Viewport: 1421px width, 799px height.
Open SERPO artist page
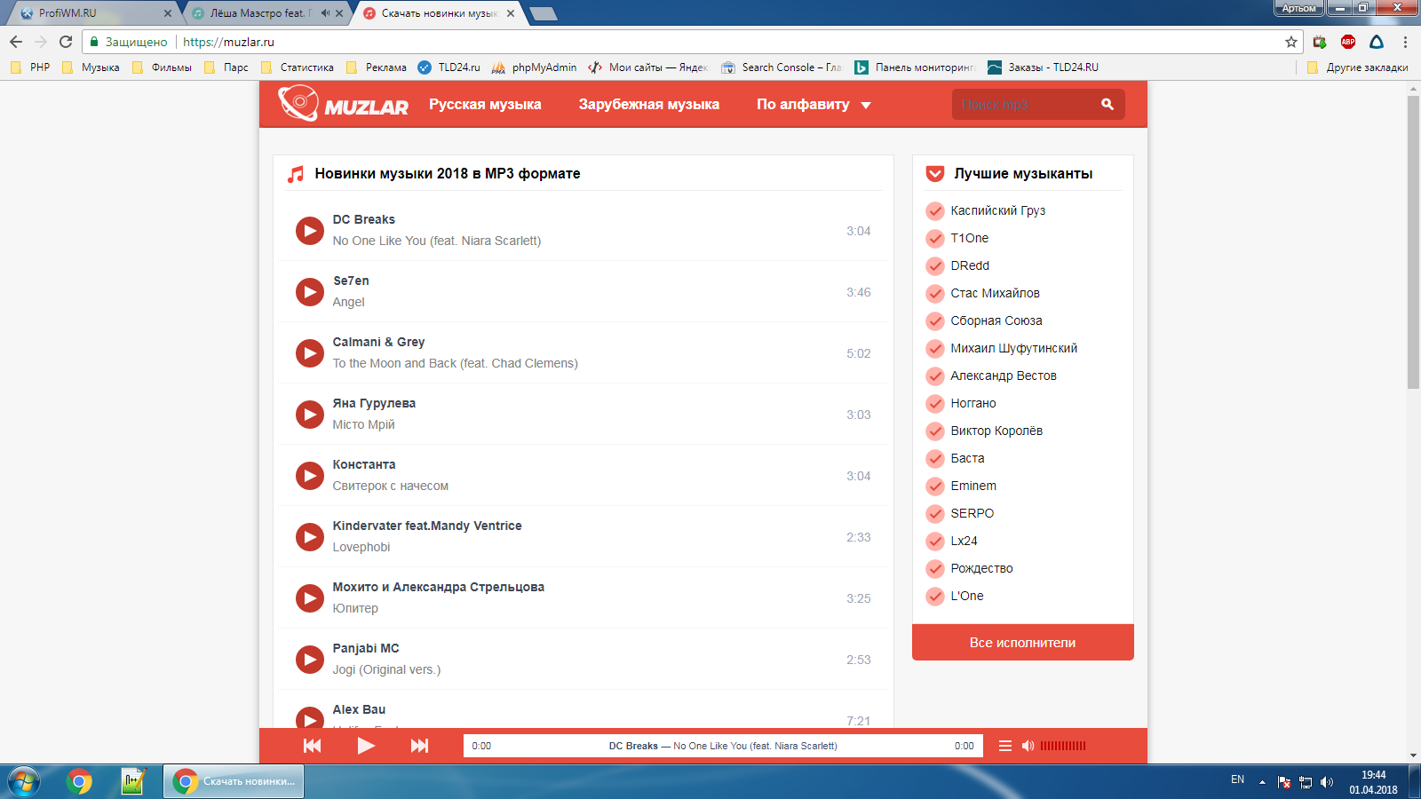(972, 513)
